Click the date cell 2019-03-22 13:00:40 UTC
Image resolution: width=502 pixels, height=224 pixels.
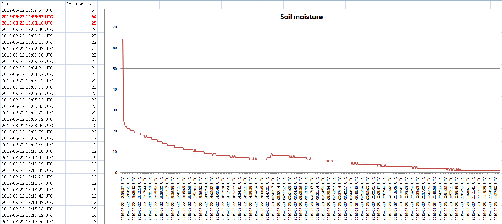coord(27,30)
